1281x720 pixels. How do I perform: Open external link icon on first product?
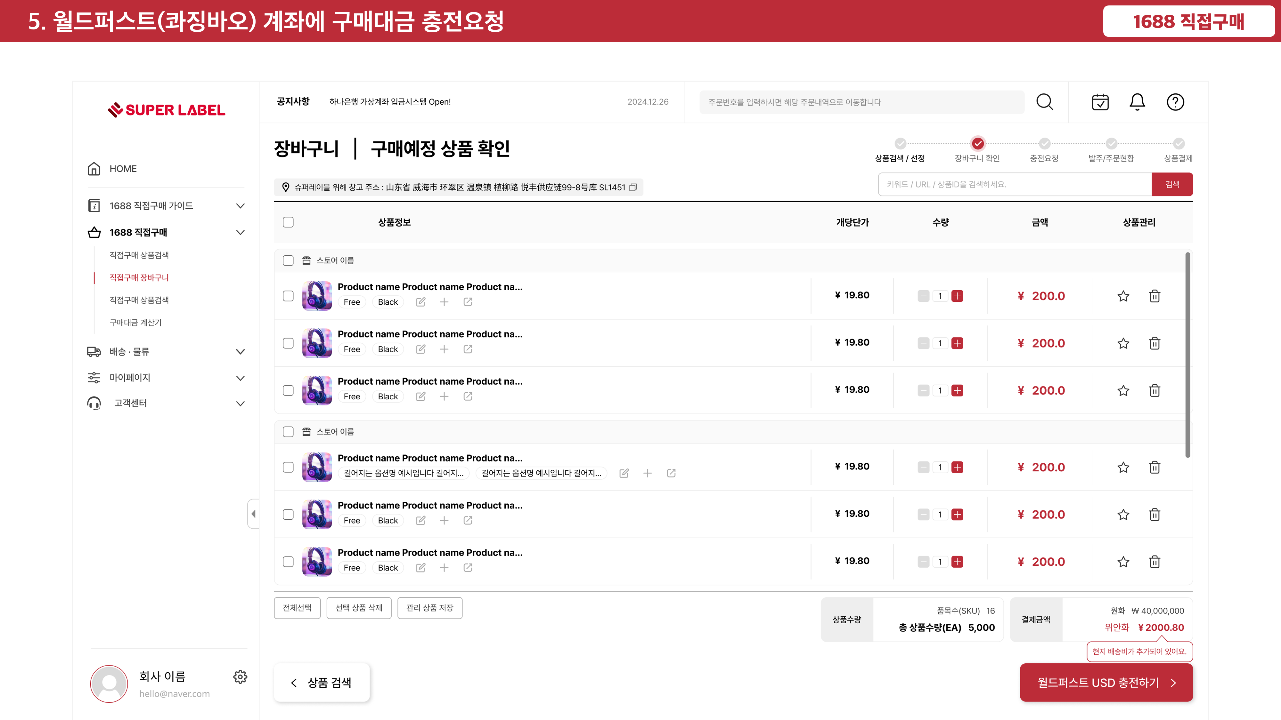(x=468, y=302)
